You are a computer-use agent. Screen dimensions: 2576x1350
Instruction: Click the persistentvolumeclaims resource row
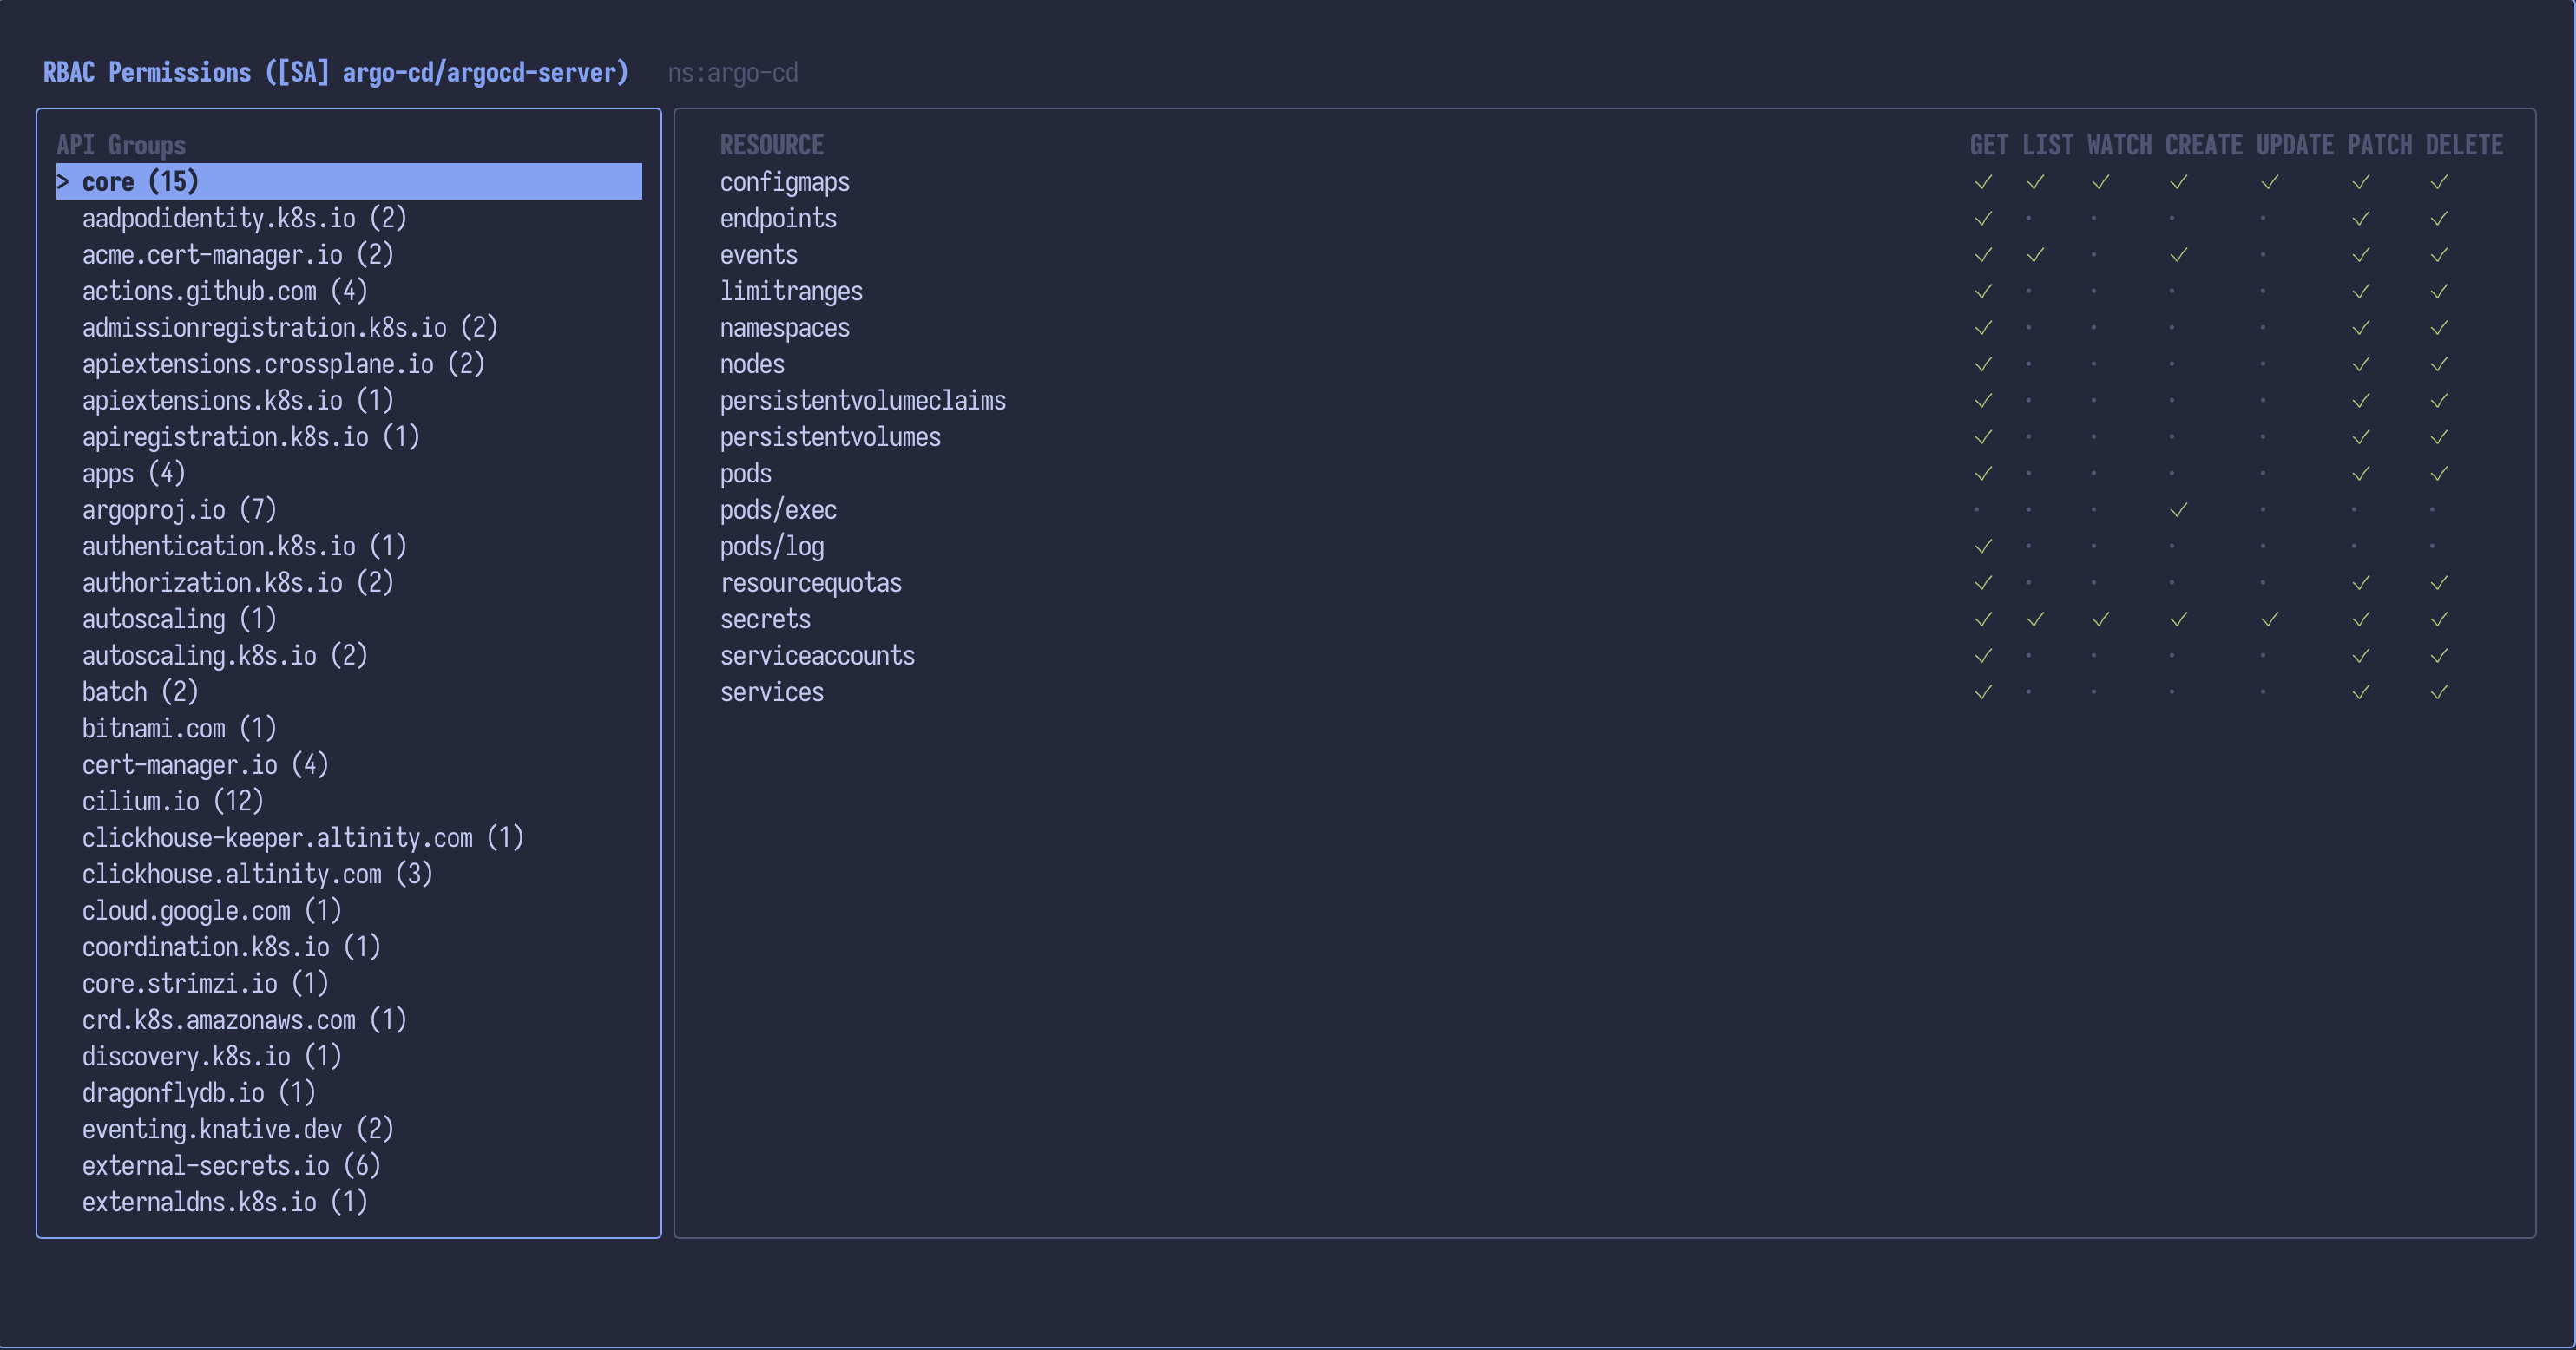pos(862,401)
